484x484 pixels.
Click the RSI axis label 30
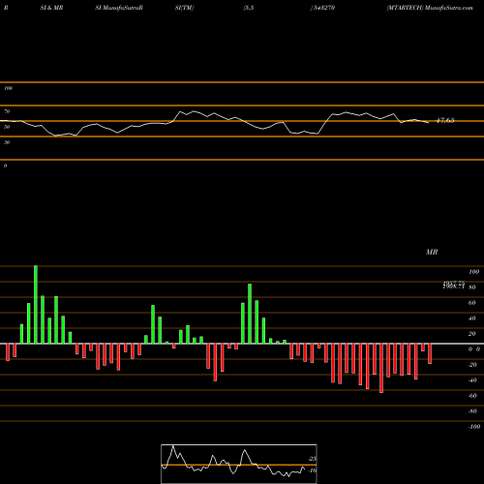click(x=7, y=142)
